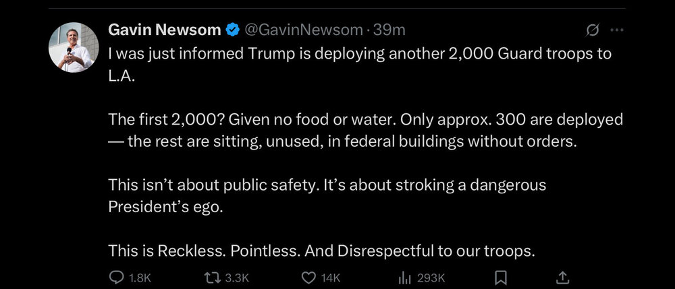Click the blue verified checkmark badge
Image resolution: width=675 pixels, height=289 pixels.
tap(232, 30)
